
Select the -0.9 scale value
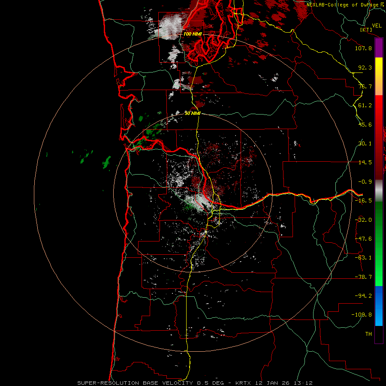365,182
